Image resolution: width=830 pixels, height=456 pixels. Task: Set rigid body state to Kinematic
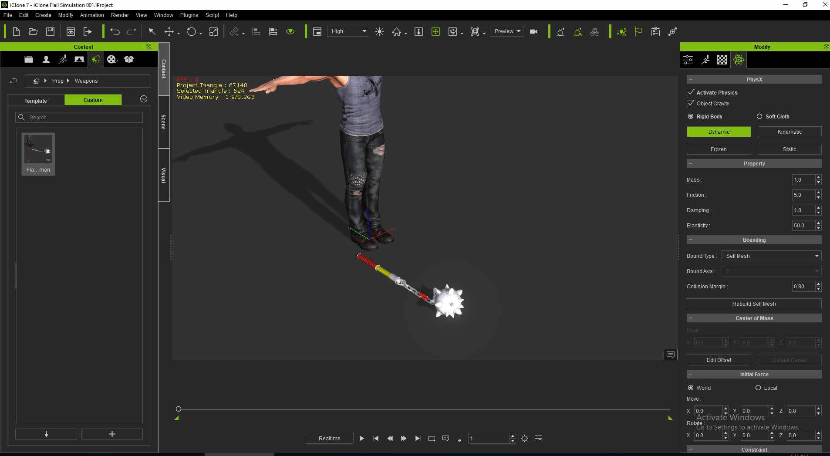[x=790, y=132]
